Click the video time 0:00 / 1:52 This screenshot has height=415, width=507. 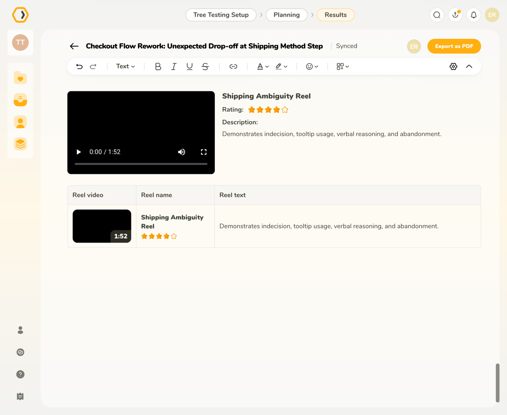point(105,152)
